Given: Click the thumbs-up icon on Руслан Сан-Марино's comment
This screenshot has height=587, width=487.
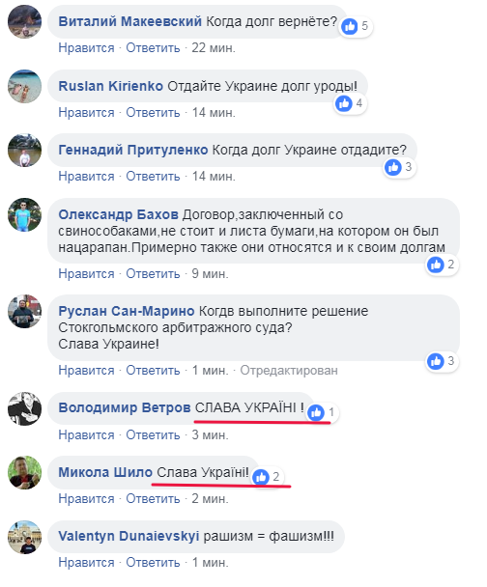Looking at the screenshot, I should click(436, 361).
